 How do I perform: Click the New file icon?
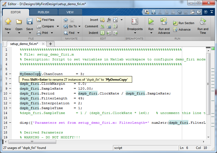(8, 21)
